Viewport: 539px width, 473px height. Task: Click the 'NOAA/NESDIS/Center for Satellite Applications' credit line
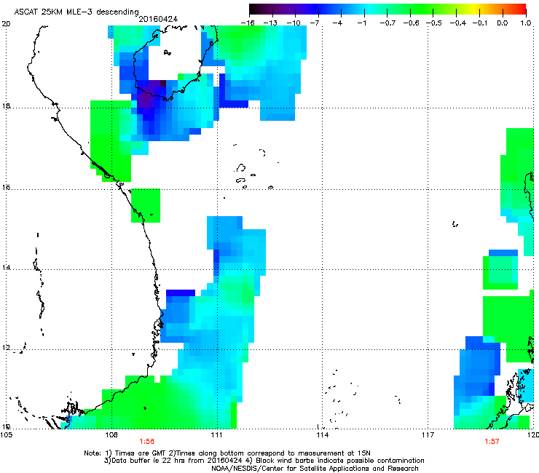coord(315,469)
